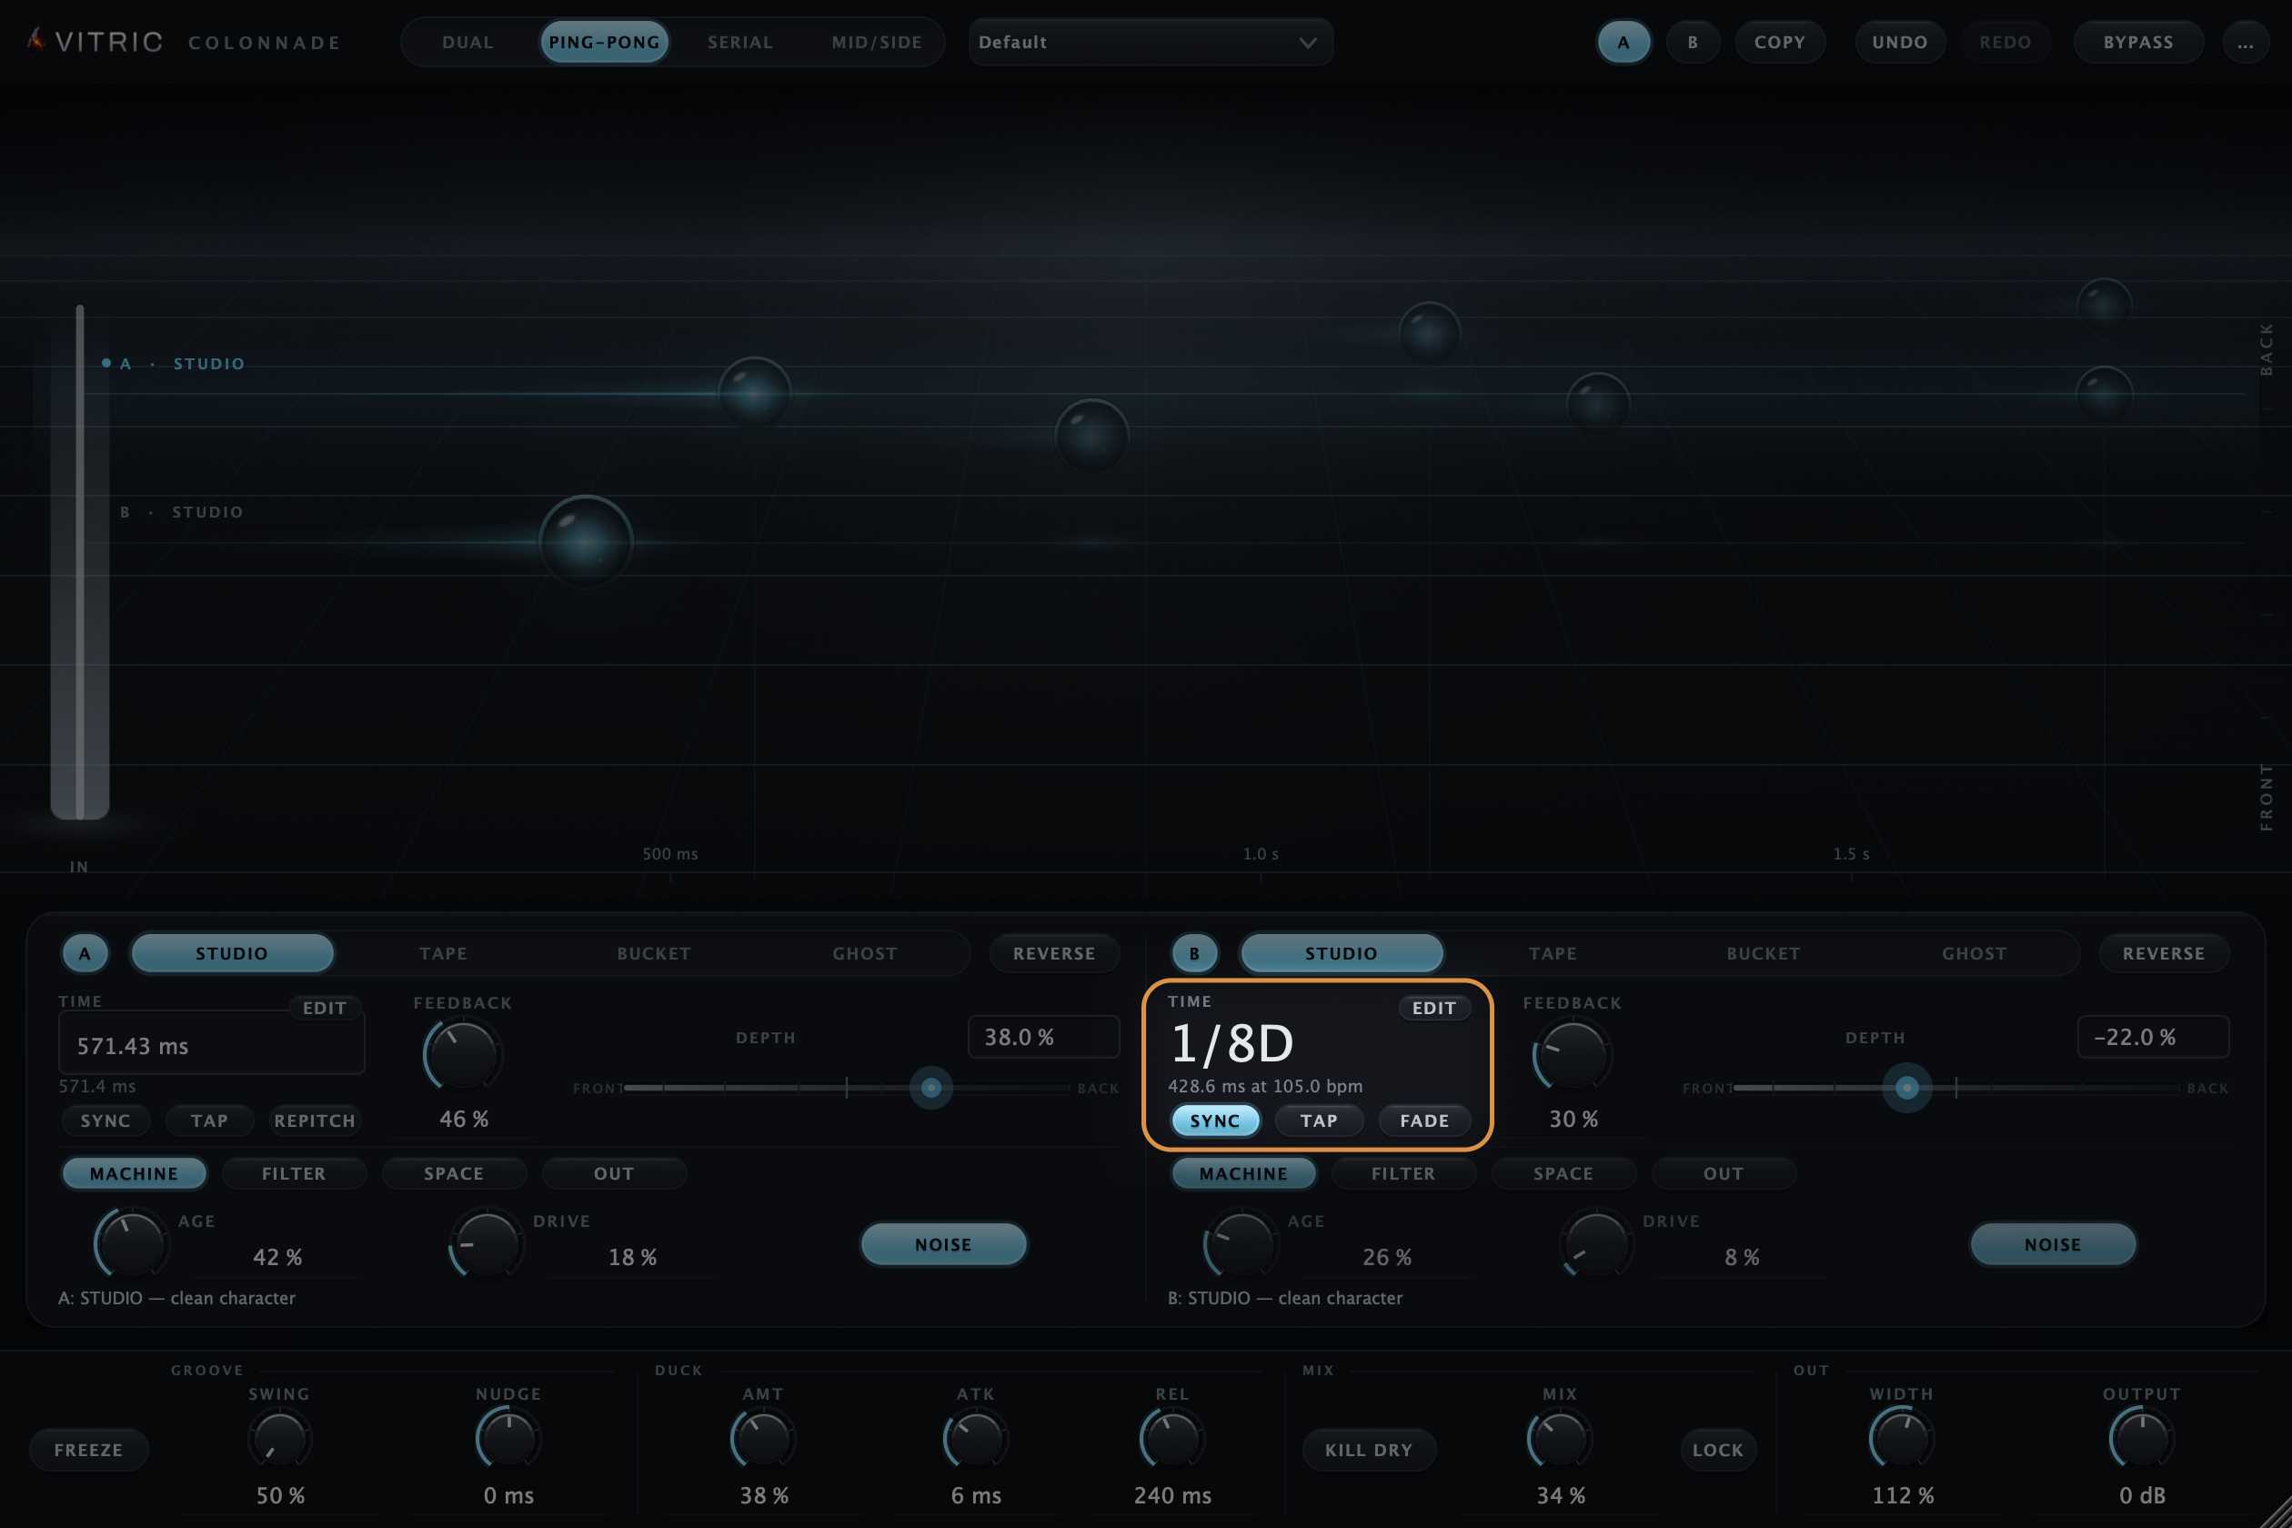Click EDIT for delay B time
The height and width of the screenshot is (1528, 2292).
[x=1433, y=1008]
